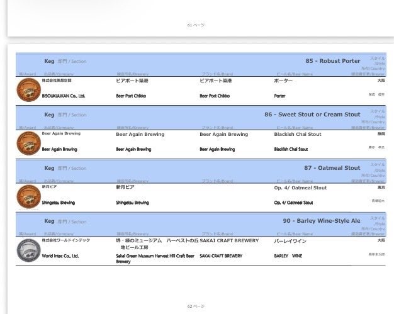Click '醸造所名/Brewery' column header under Barley Wine-Style Ale
The height and width of the screenshot is (314, 394).
point(133,234)
